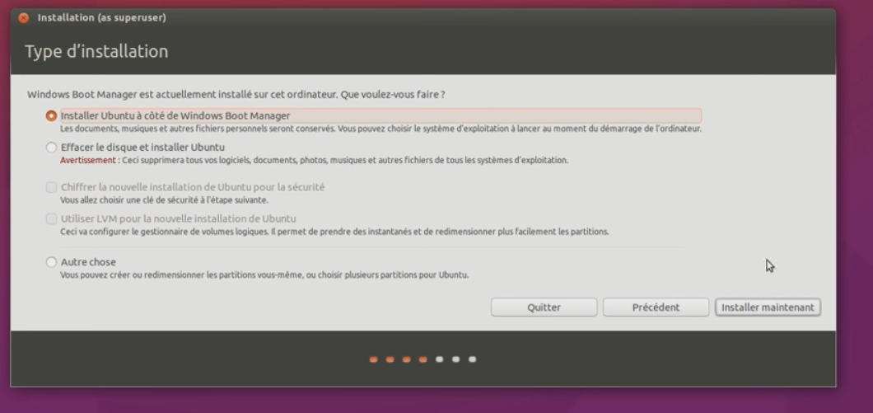Click the Type d'installation heading
Viewport: 873px width, 413px height.
(x=96, y=52)
